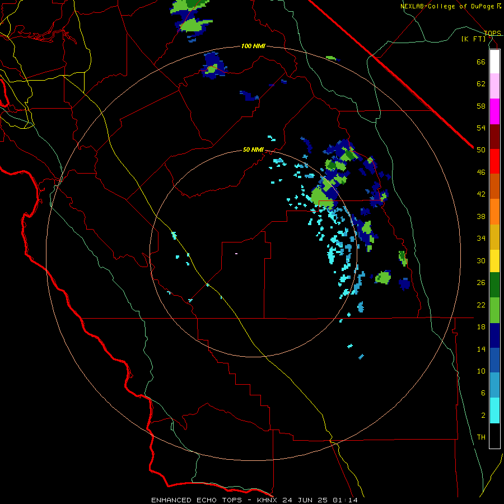Click the 100 NMI range ring label
Image resolution: width=504 pixels, height=504 pixels.
point(253,46)
